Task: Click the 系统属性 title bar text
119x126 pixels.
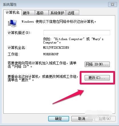Action: tap(10, 5)
